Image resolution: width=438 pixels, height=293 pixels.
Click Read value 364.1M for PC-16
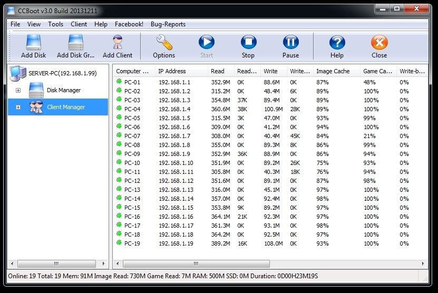click(x=221, y=217)
